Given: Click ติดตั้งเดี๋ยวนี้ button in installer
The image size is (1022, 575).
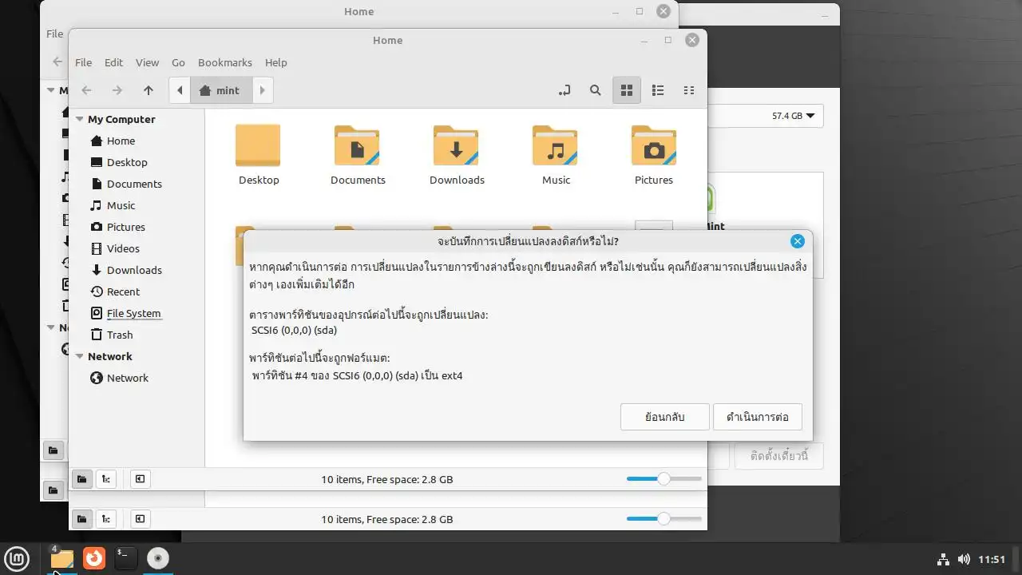Looking at the screenshot, I should pos(779,456).
